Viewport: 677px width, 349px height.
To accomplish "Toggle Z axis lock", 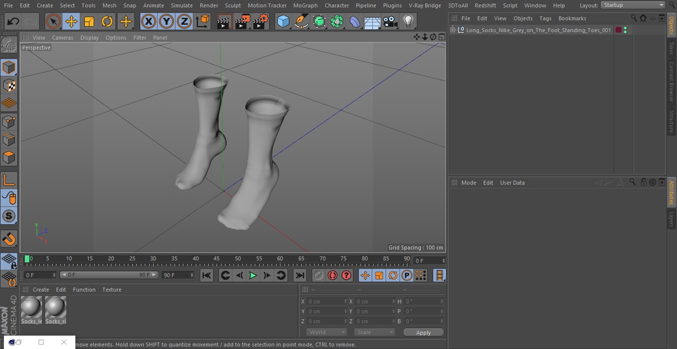I will coord(184,21).
